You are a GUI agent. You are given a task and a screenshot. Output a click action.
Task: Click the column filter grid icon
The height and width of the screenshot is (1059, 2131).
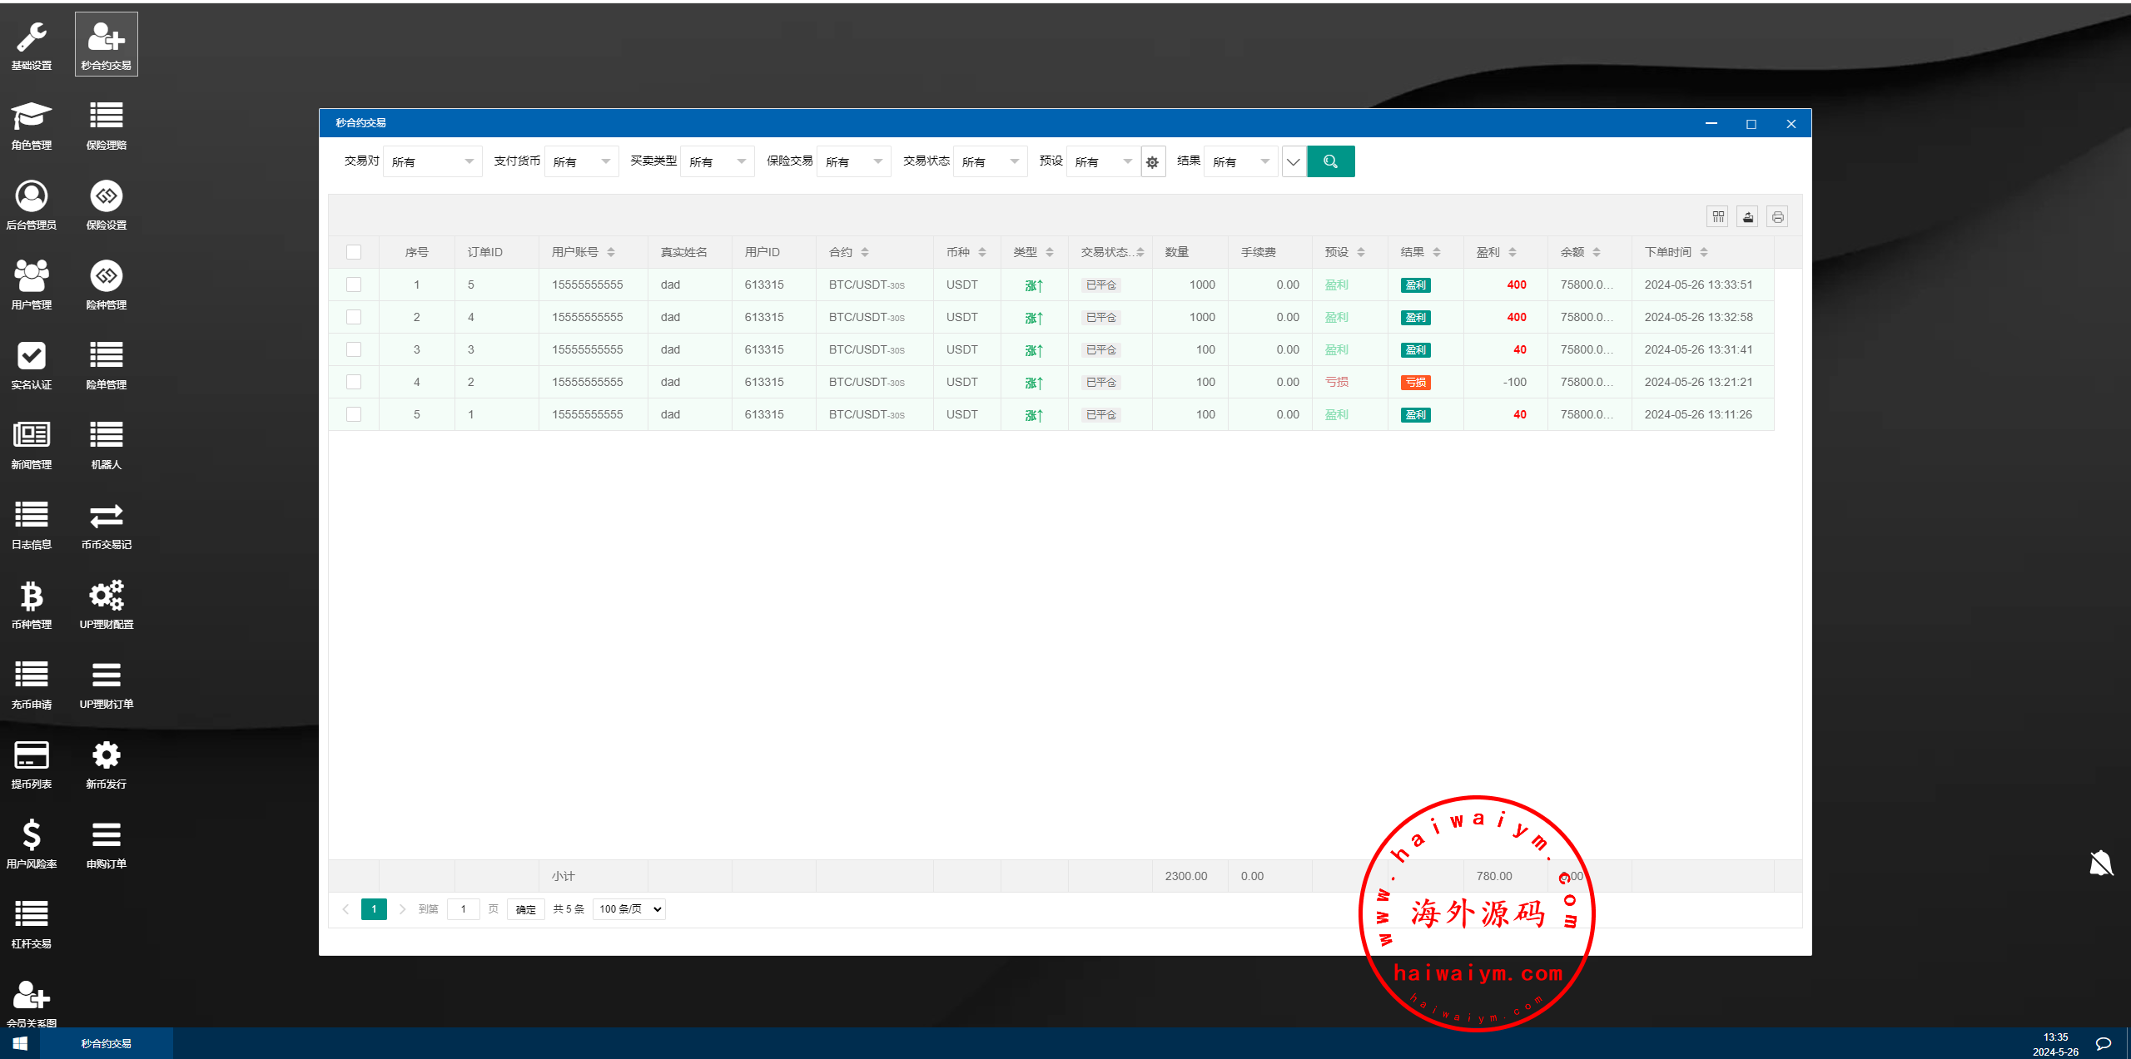click(x=1718, y=217)
